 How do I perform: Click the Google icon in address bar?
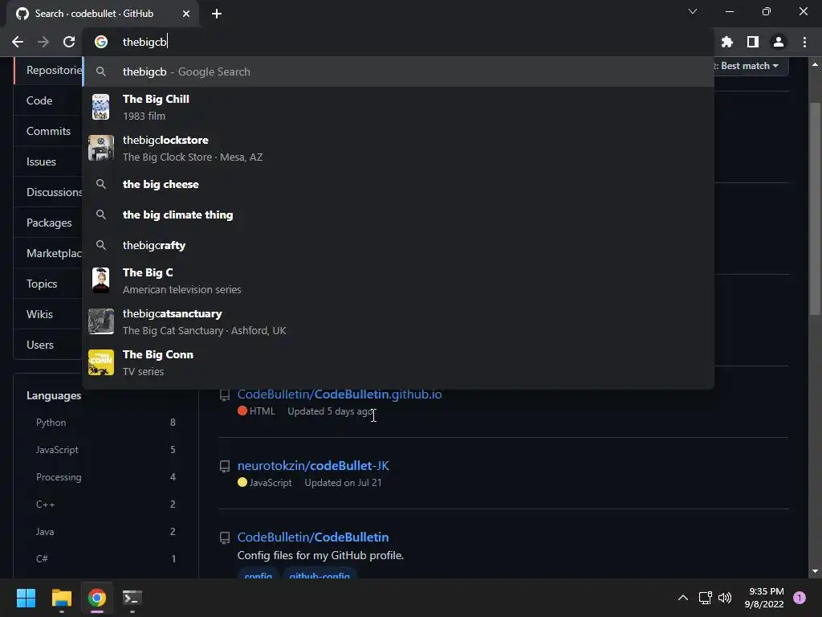100,42
